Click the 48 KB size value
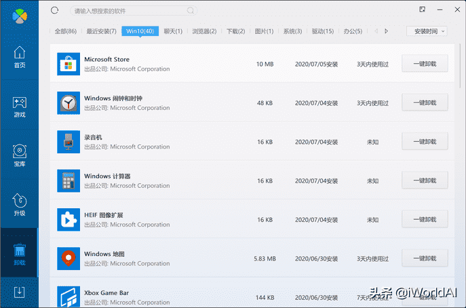466x308 pixels. click(265, 103)
